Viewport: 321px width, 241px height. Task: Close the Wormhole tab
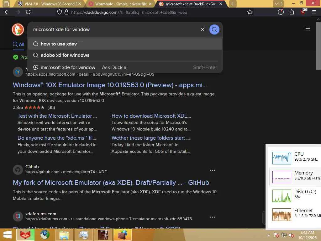point(150,4)
